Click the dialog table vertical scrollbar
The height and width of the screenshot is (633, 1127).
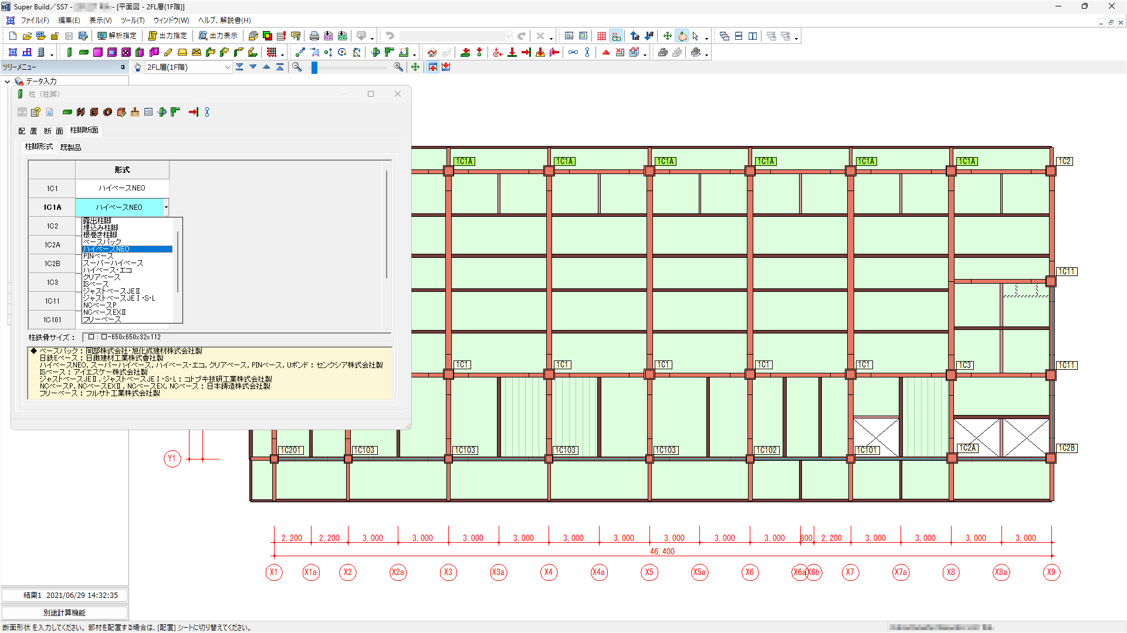(387, 224)
